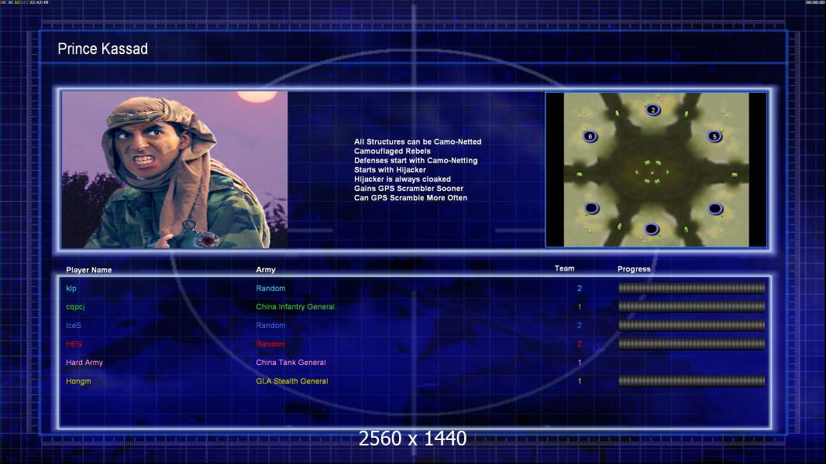Click 'Starts with Hijacker' line
The width and height of the screenshot is (826, 464).
[x=390, y=169]
